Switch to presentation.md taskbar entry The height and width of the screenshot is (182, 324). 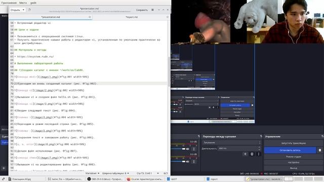264,179
